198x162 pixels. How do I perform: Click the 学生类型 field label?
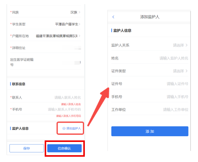19,24
